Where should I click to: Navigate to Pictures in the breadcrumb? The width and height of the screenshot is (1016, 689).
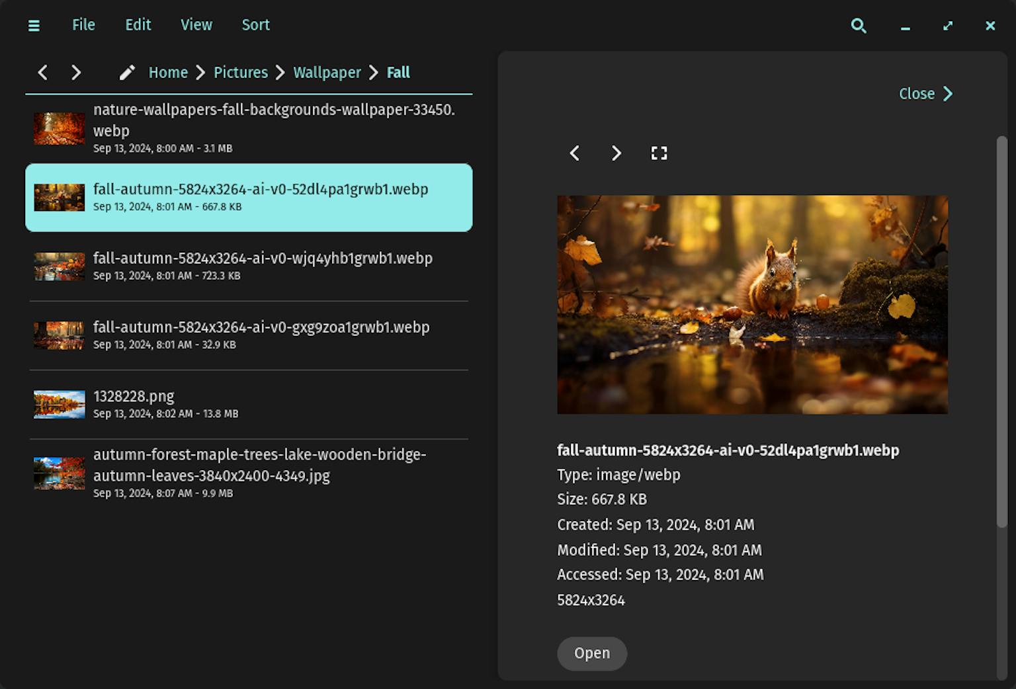coord(241,72)
